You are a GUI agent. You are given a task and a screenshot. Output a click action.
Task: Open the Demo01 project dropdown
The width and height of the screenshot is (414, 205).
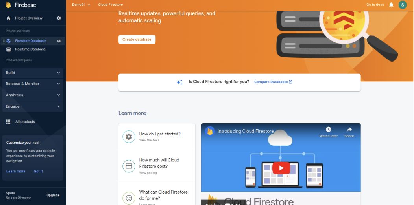click(x=81, y=5)
